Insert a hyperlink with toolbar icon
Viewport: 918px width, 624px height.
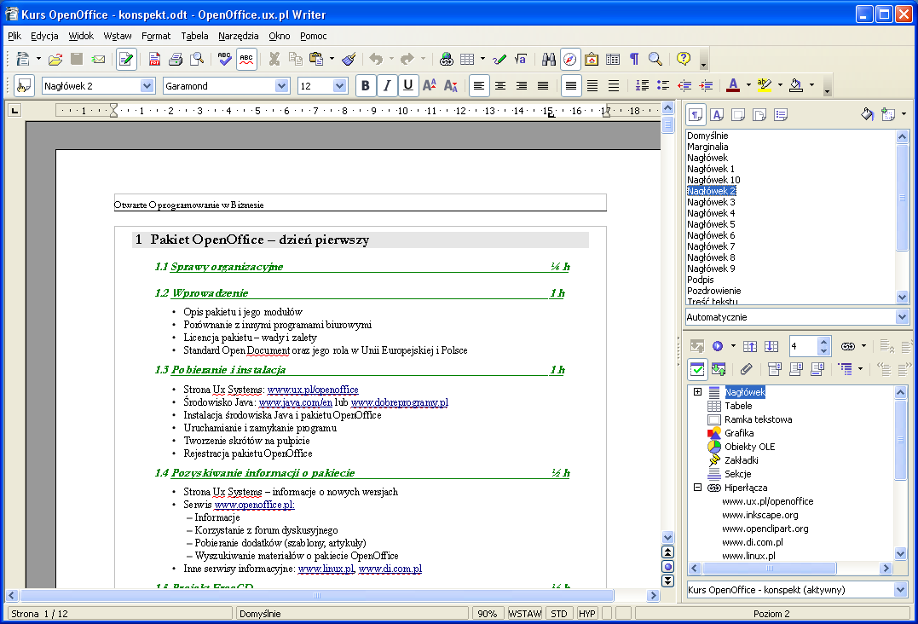tap(446, 59)
